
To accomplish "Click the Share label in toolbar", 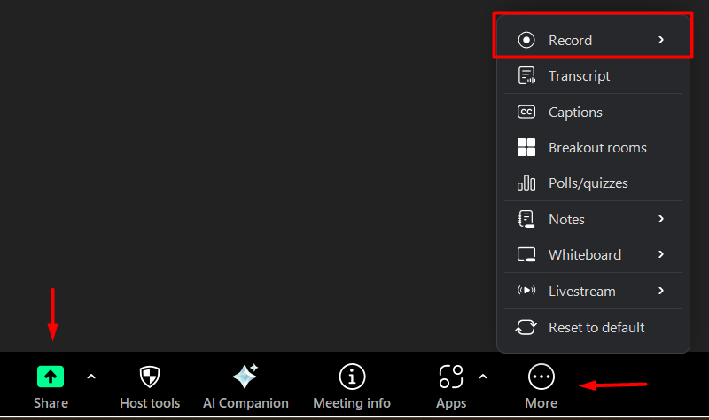I will (x=51, y=403).
